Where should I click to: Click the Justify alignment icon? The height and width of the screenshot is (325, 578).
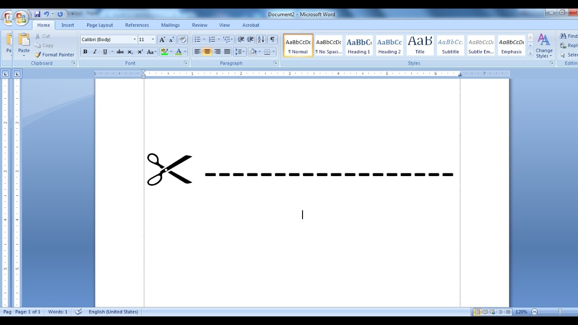point(227,52)
